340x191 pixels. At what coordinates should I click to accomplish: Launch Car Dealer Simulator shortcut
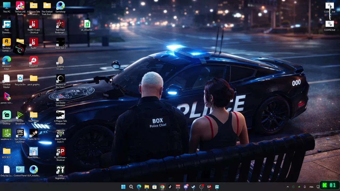(x=60, y=100)
